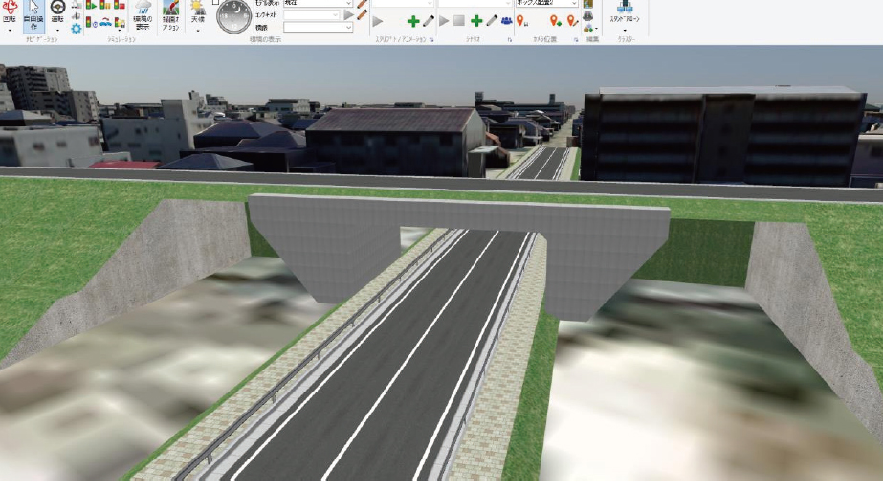The image size is (883, 493).
Task: Add a new script with green plus
Action: tap(413, 21)
